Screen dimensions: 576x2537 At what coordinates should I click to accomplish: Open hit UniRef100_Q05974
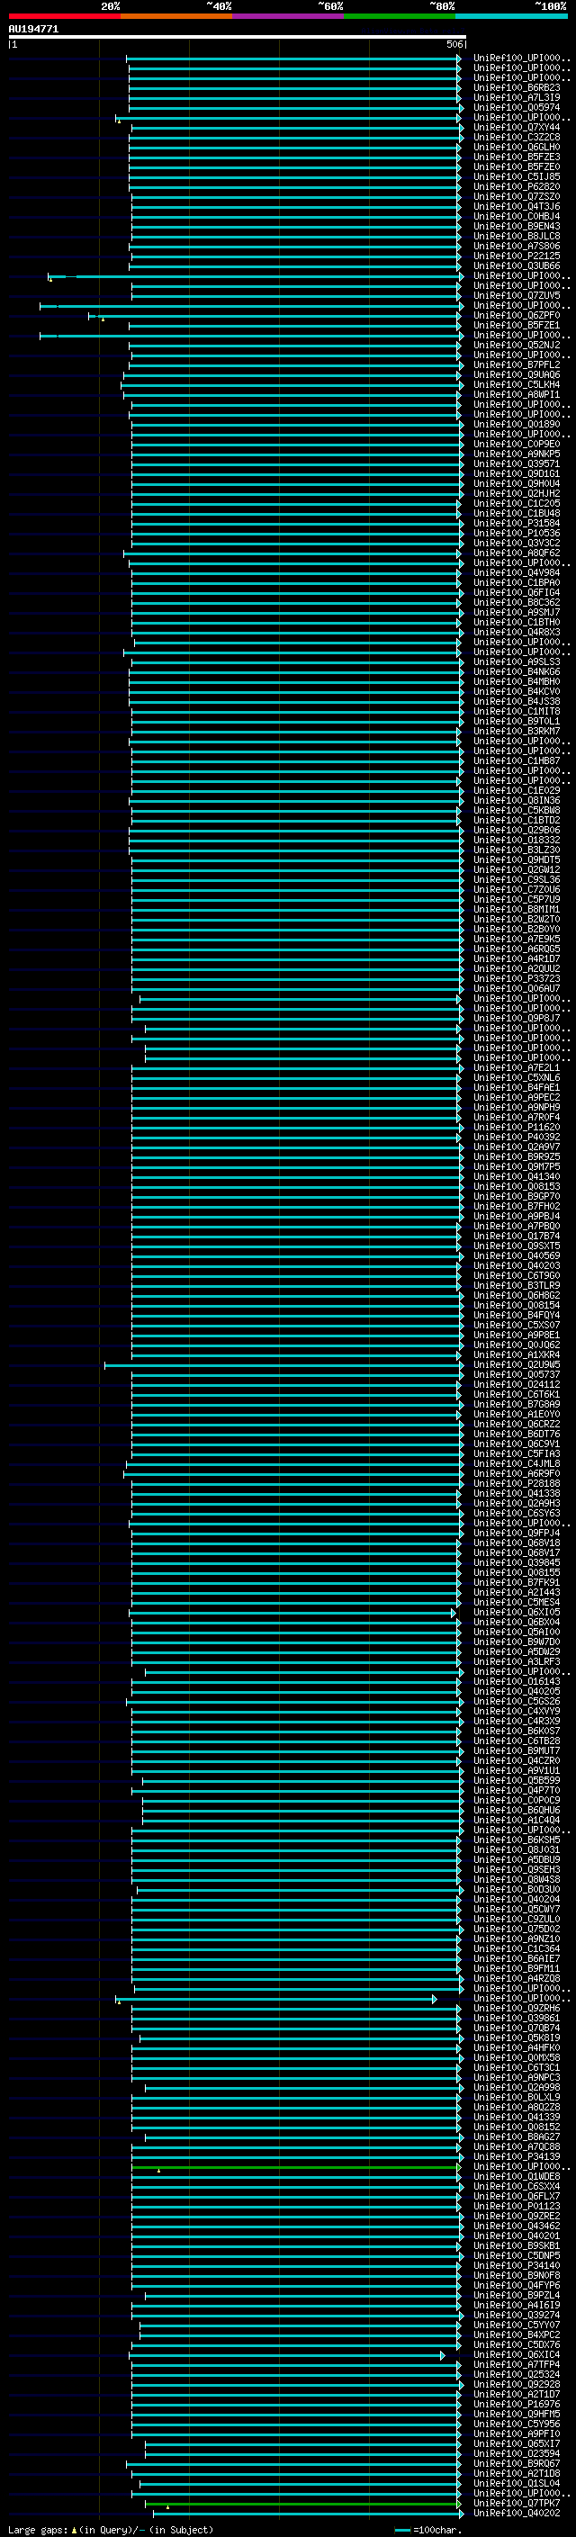(x=517, y=108)
